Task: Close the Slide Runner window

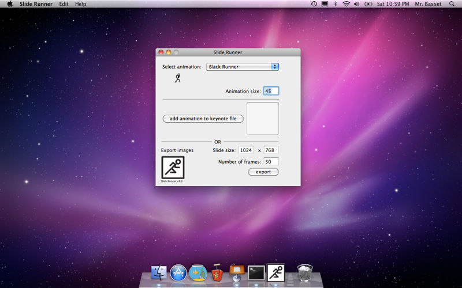Action: 161,52
